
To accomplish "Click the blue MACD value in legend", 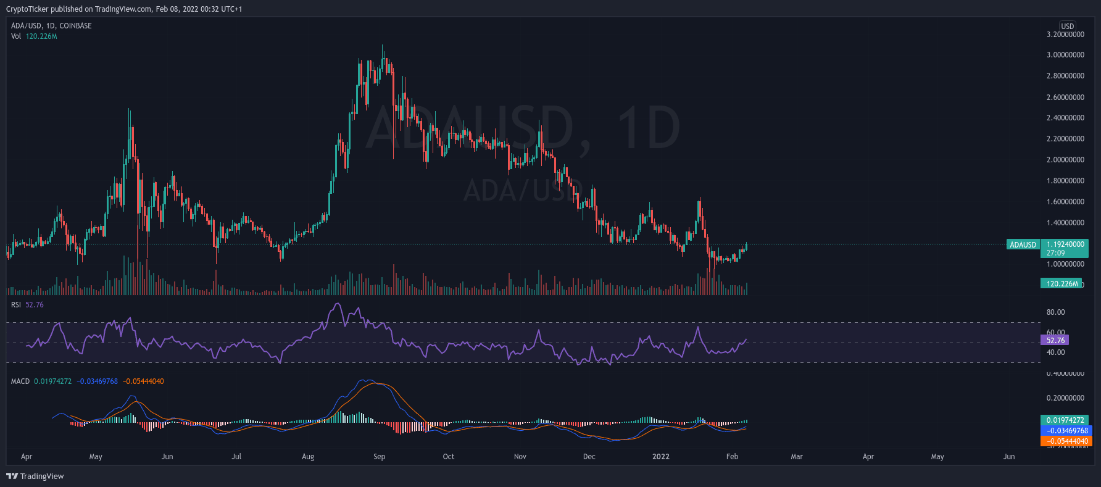I will [x=97, y=381].
